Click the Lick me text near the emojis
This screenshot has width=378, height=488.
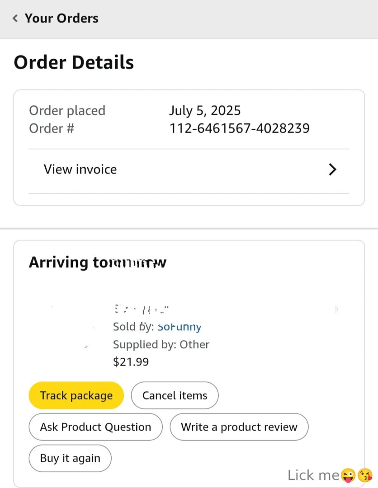[313, 475]
